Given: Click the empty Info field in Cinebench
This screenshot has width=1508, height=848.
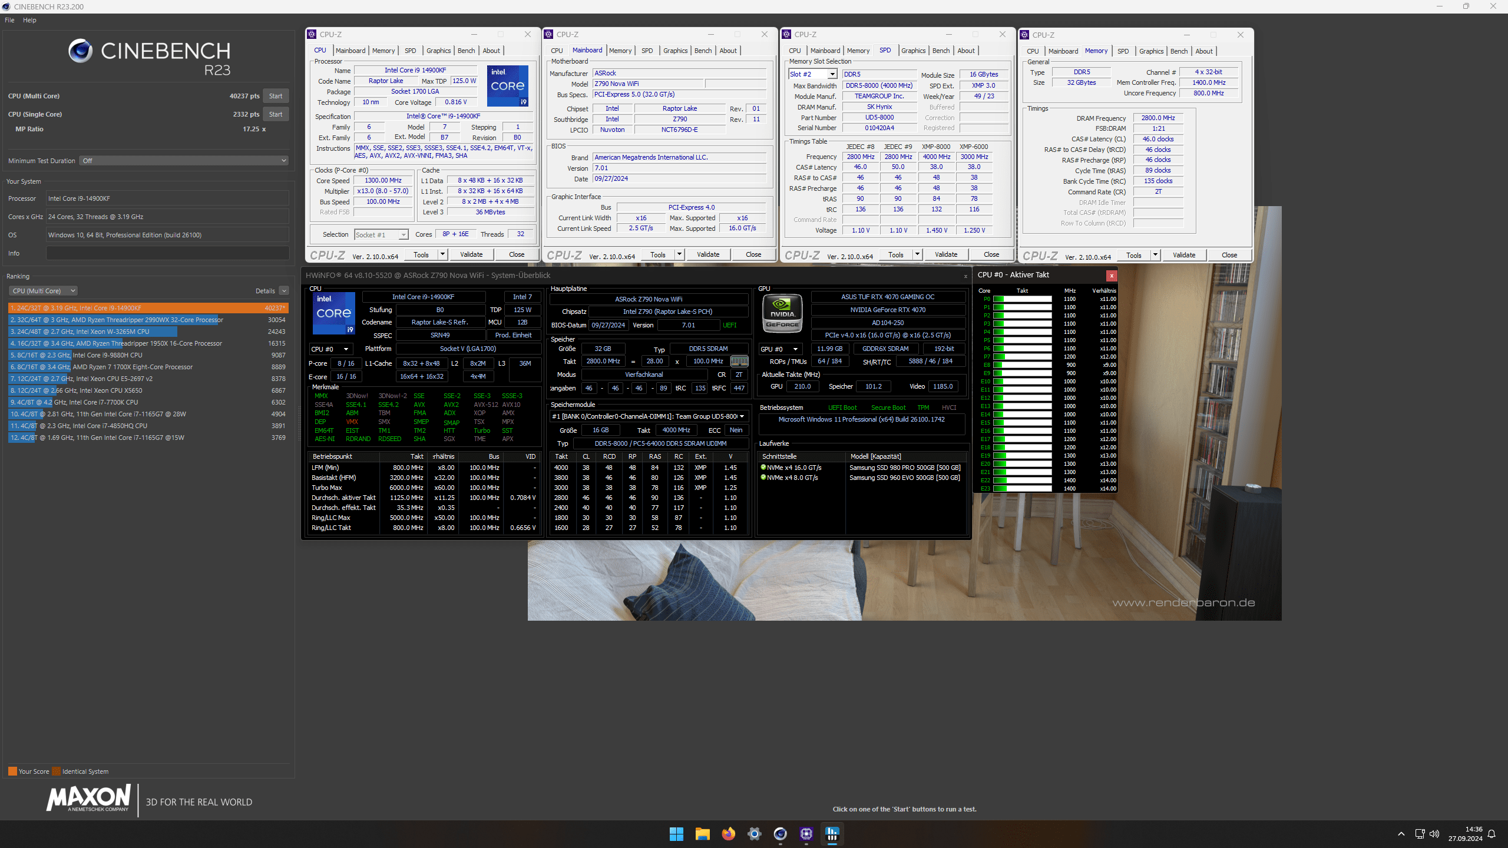Looking at the screenshot, I should tap(167, 253).
